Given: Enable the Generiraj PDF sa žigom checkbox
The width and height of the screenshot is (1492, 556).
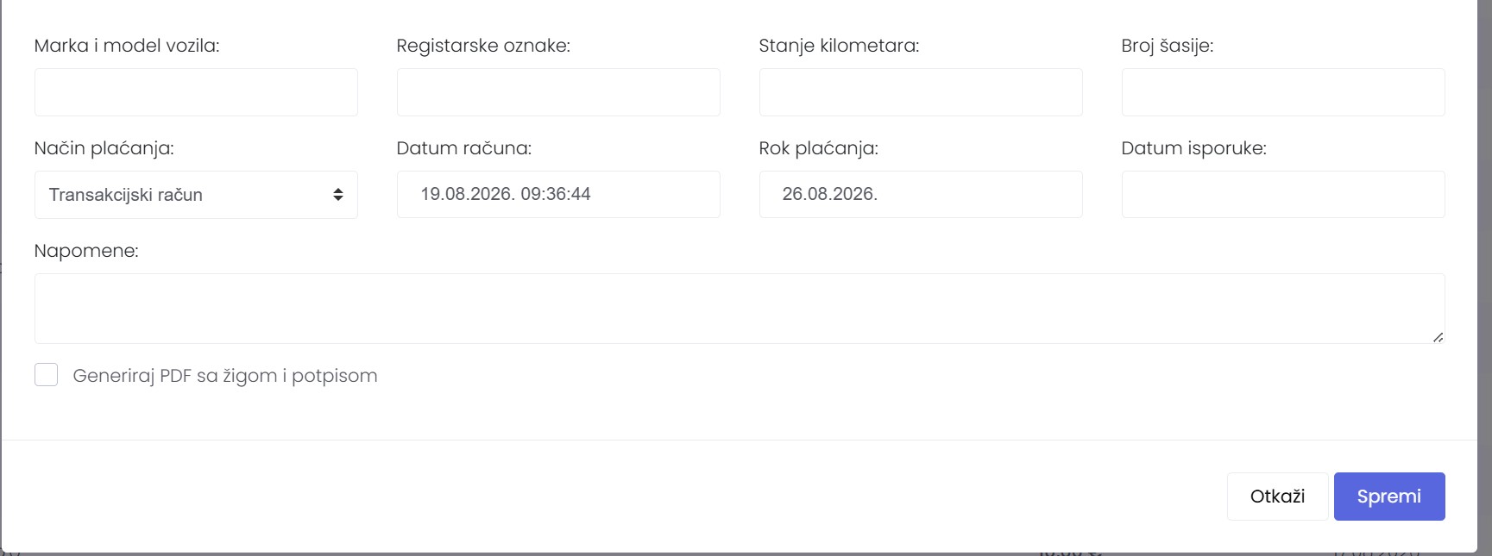Looking at the screenshot, I should 47,375.
